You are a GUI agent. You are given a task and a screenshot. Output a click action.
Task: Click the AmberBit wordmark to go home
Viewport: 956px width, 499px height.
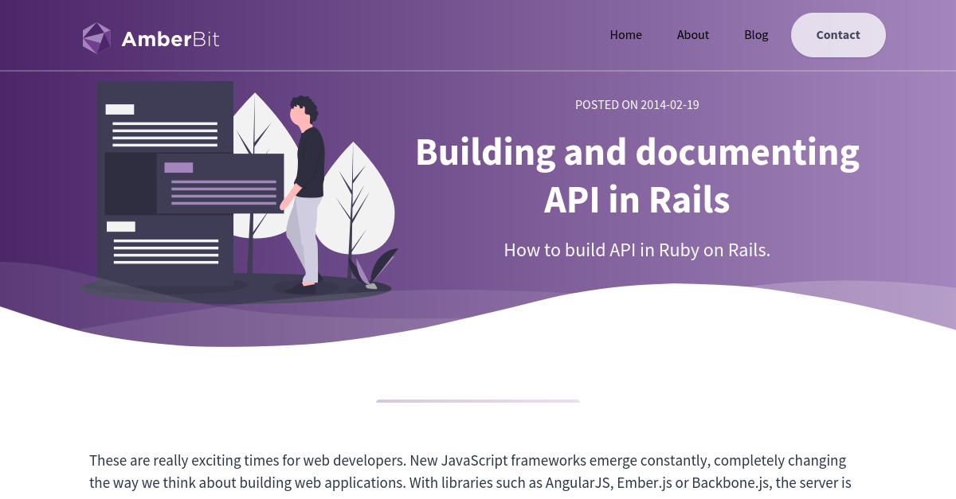[x=170, y=38]
